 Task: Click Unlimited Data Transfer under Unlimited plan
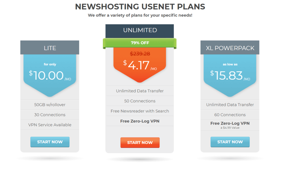(140, 91)
